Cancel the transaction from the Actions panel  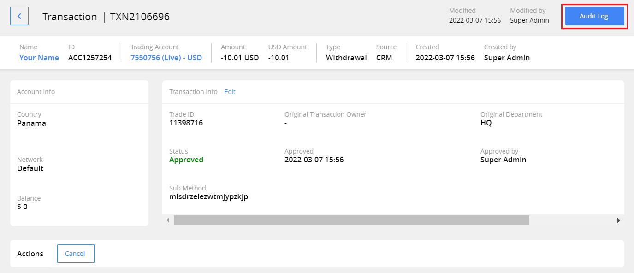coord(75,253)
